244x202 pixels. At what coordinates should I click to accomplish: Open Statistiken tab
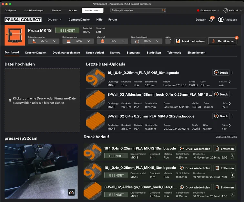154,53
